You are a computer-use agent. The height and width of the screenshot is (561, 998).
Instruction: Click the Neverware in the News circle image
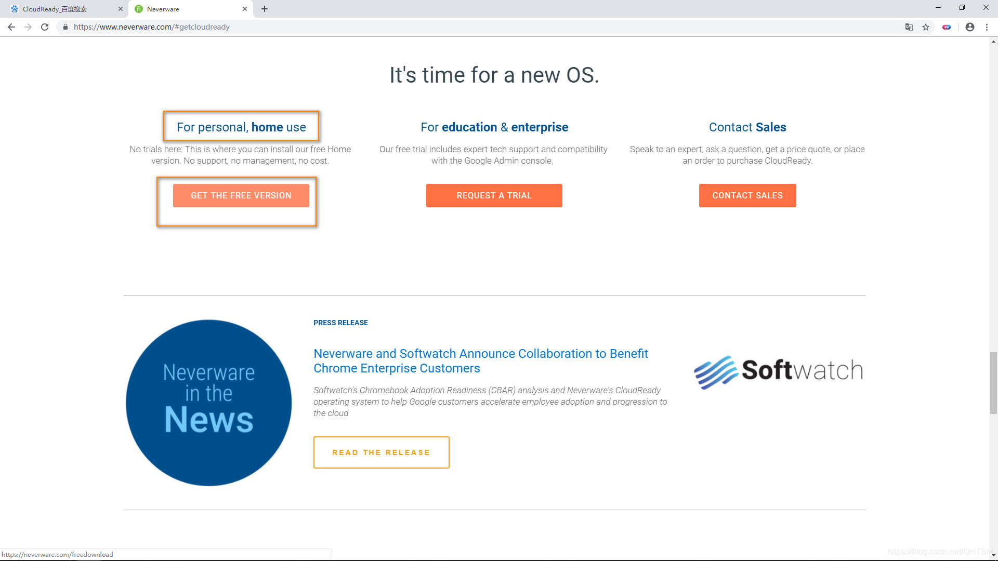[208, 403]
